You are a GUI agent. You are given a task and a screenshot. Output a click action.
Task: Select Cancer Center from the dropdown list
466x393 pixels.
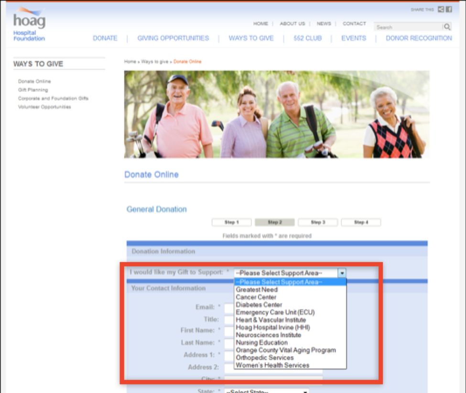pos(256,297)
